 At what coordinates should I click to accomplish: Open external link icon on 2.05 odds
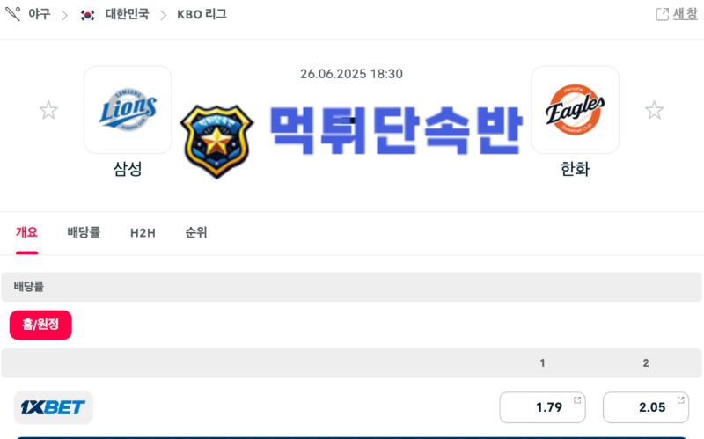click(680, 400)
